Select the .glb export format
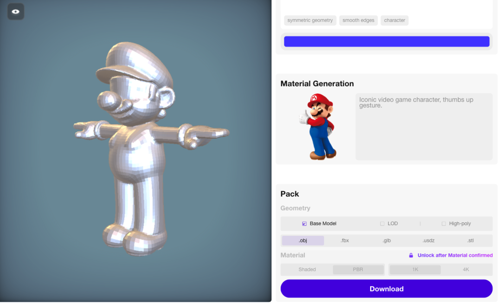This screenshot has width=501, height=304. tap(386, 241)
